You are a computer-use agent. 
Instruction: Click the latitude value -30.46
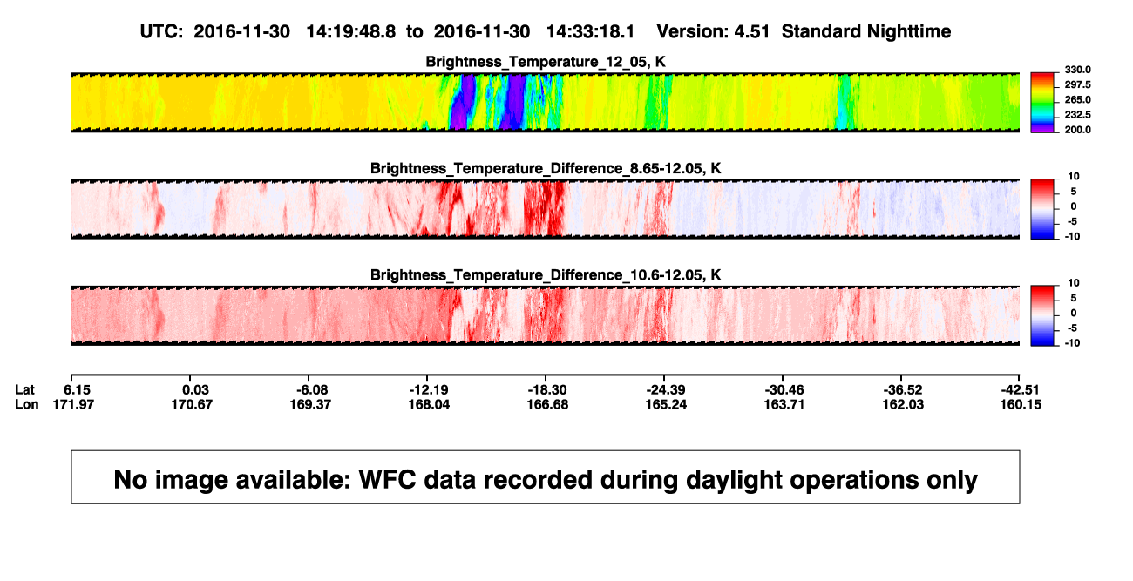[783, 389]
